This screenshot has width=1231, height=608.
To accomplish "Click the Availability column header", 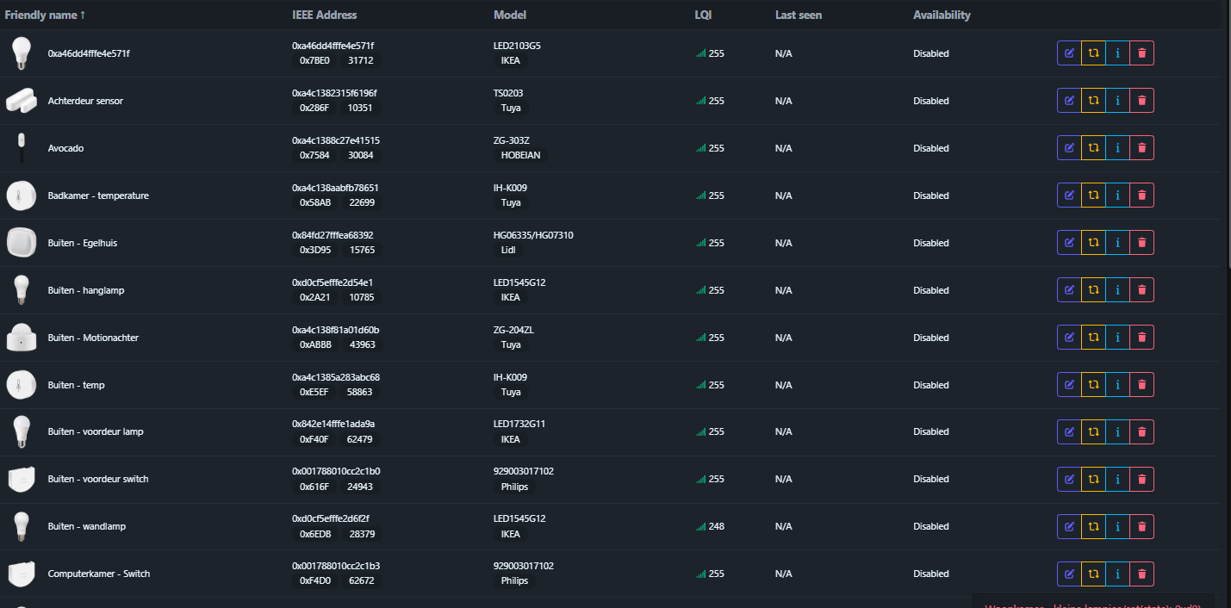I will [942, 15].
